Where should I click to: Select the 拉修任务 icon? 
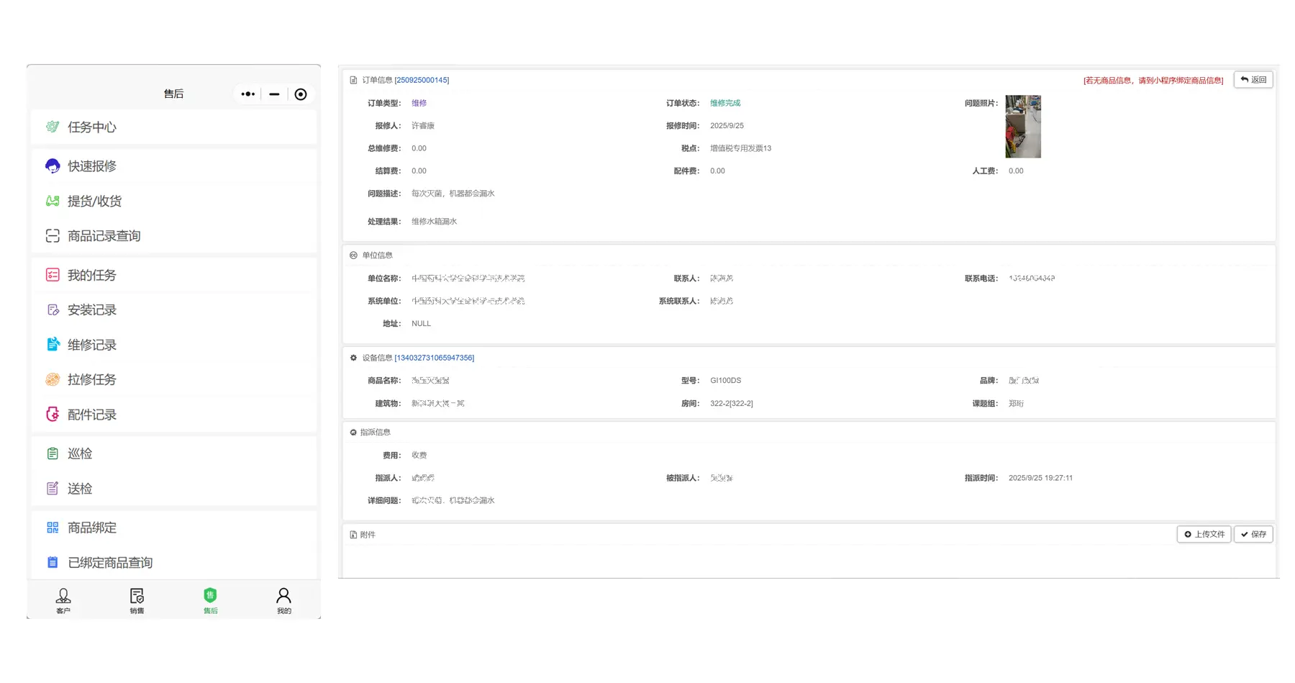(53, 380)
